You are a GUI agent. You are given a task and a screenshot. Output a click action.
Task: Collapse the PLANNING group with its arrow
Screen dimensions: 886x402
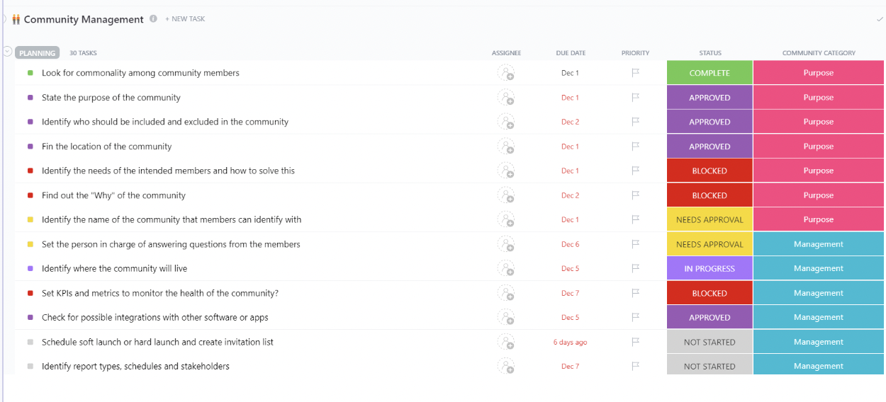[7, 52]
